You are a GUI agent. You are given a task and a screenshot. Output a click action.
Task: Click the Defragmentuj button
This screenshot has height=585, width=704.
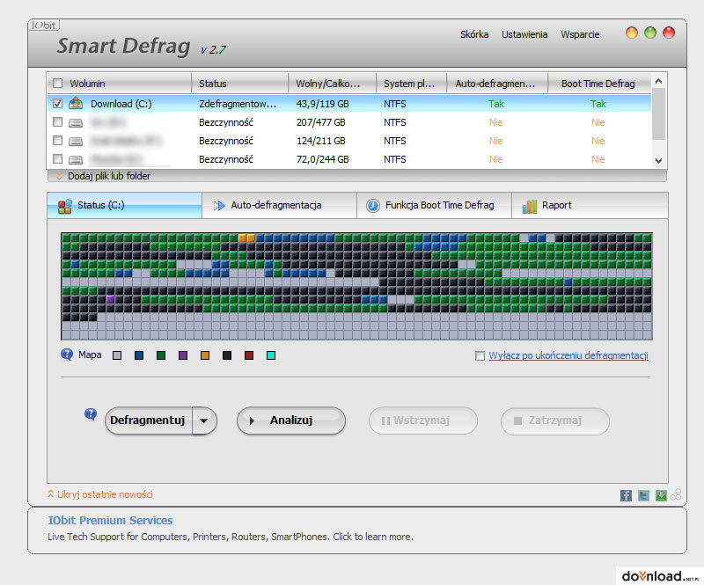[x=148, y=420]
